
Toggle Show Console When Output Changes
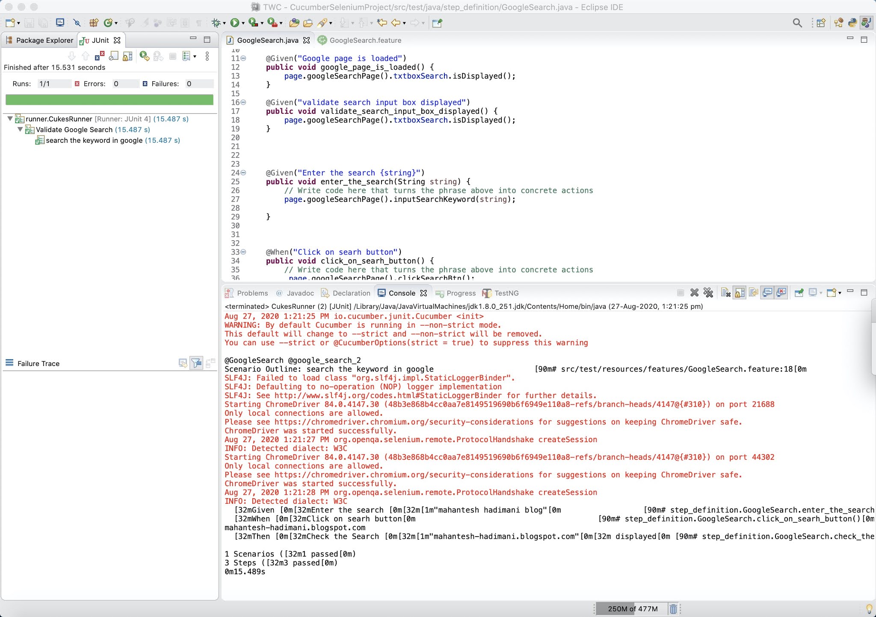point(767,293)
